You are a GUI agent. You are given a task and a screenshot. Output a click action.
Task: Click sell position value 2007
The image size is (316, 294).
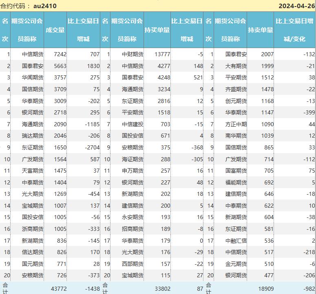point(267,54)
